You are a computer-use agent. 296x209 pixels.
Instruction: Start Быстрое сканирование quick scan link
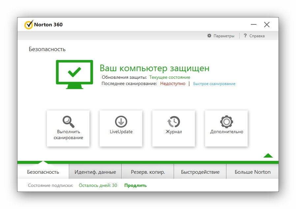[x=214, y=84]
